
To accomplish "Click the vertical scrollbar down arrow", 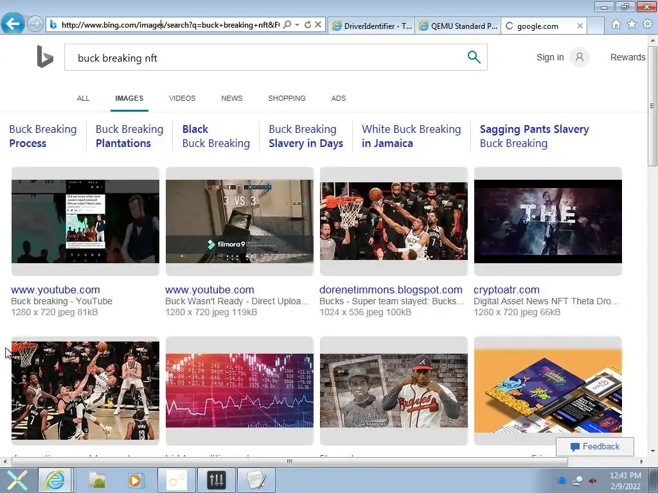I will 652,451.
